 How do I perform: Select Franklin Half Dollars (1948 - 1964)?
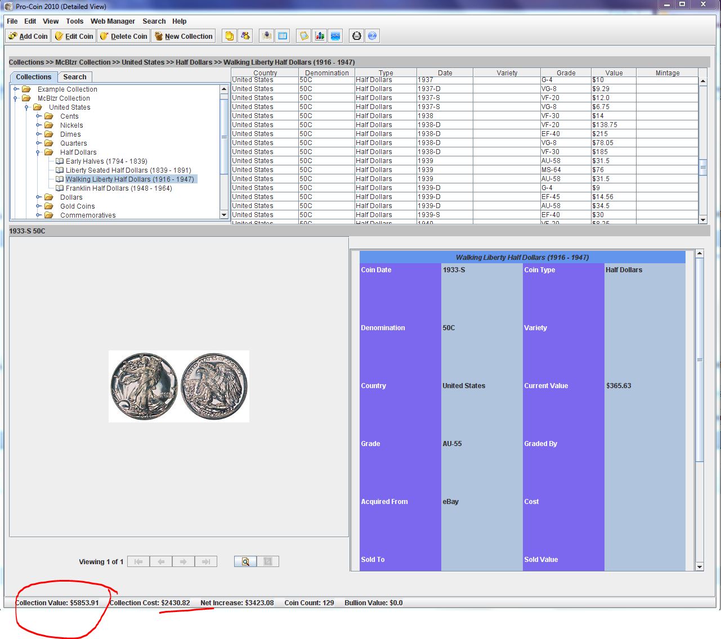(x=118, y=188)
